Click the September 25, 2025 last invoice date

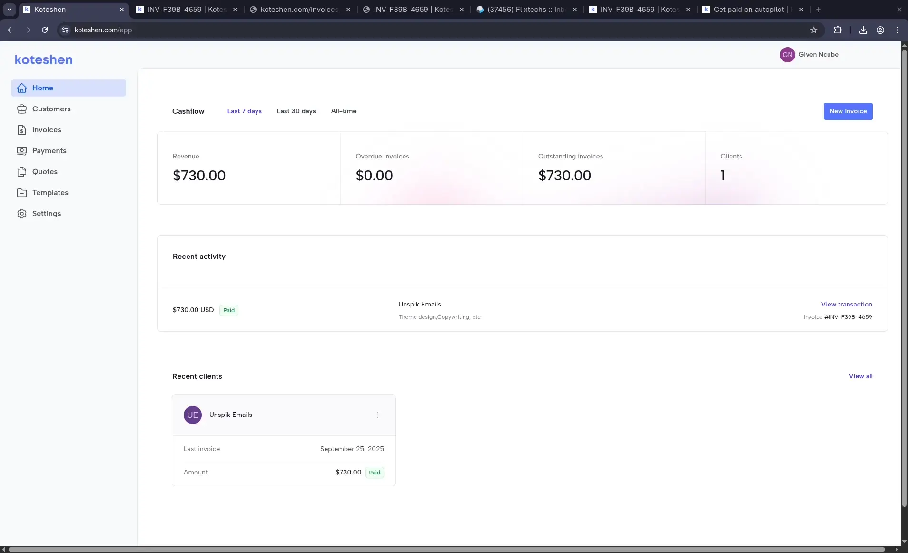352,449
